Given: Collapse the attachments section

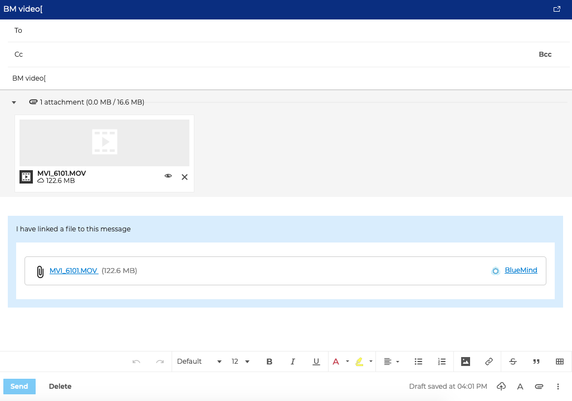Looking at the screenshot, I should point(14,102).
